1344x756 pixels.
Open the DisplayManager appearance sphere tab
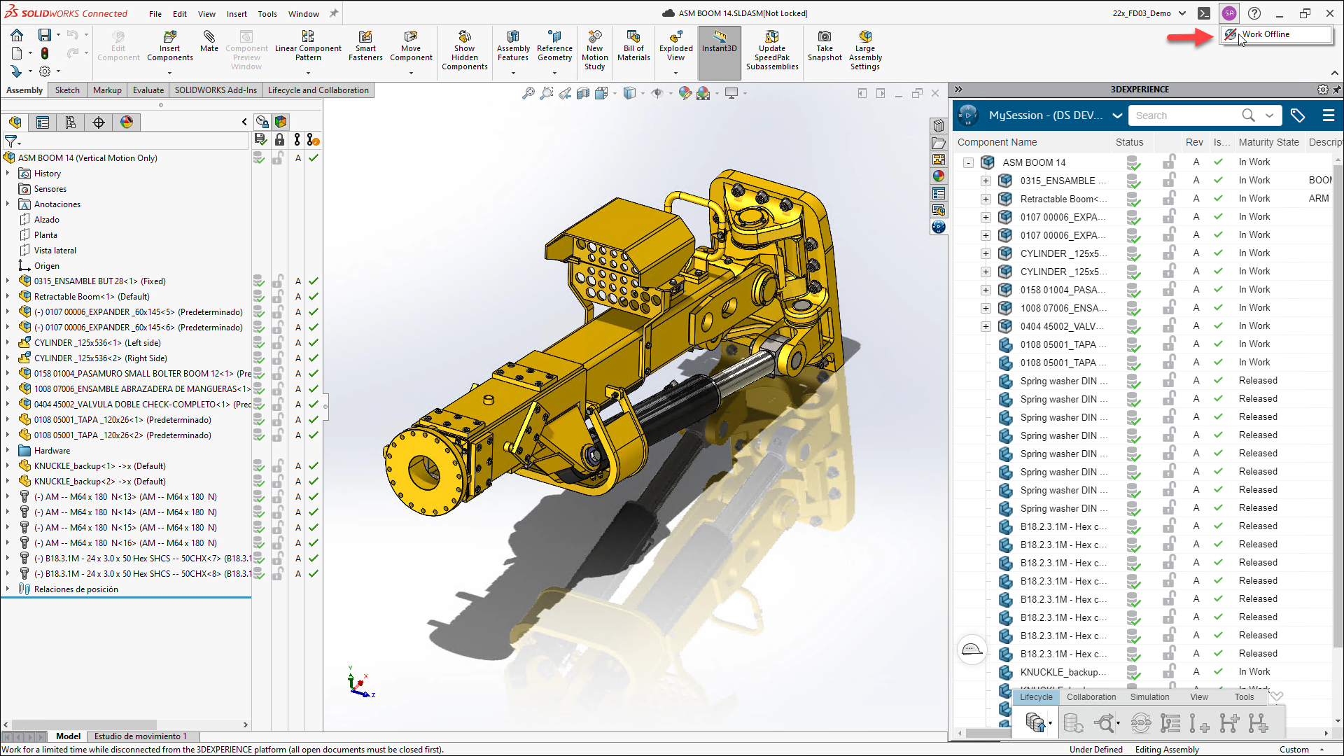(127, 122)
